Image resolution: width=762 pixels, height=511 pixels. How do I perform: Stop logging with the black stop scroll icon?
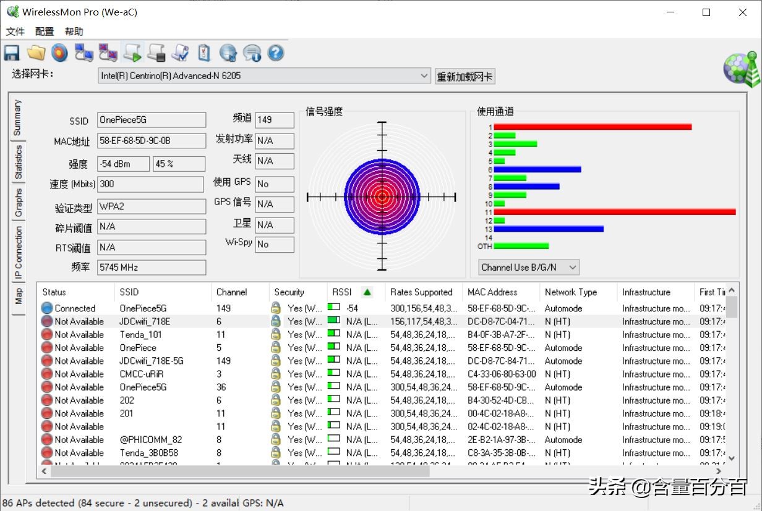(156, 53)
